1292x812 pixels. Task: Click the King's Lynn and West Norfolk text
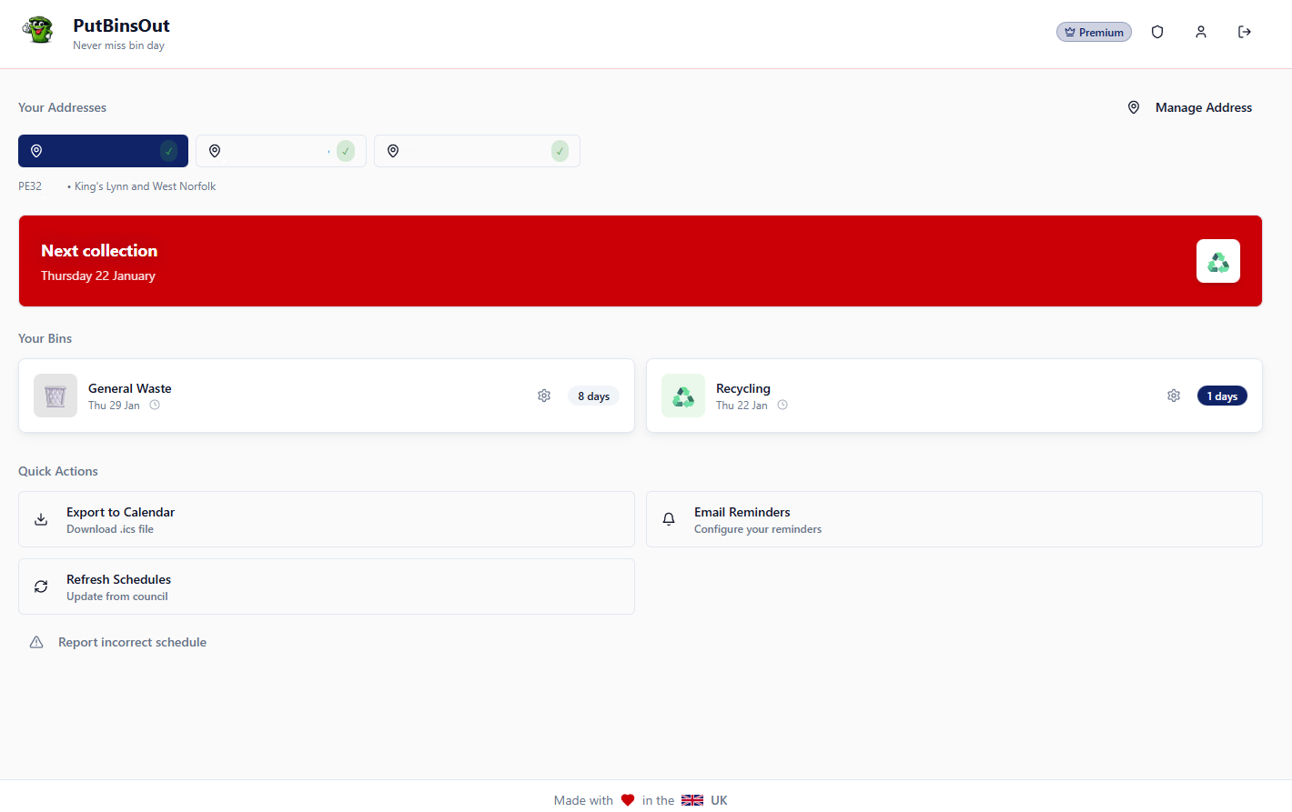(x=146, y=186)
